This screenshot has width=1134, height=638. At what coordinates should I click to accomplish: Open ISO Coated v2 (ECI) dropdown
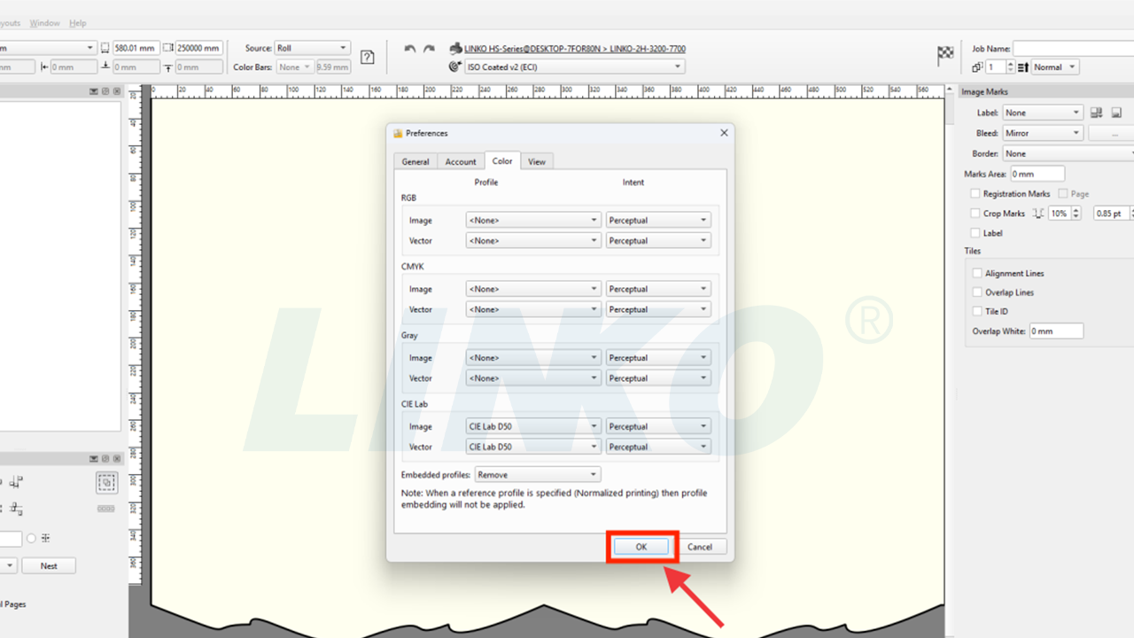pyautogui.click(x=574, y=66)
